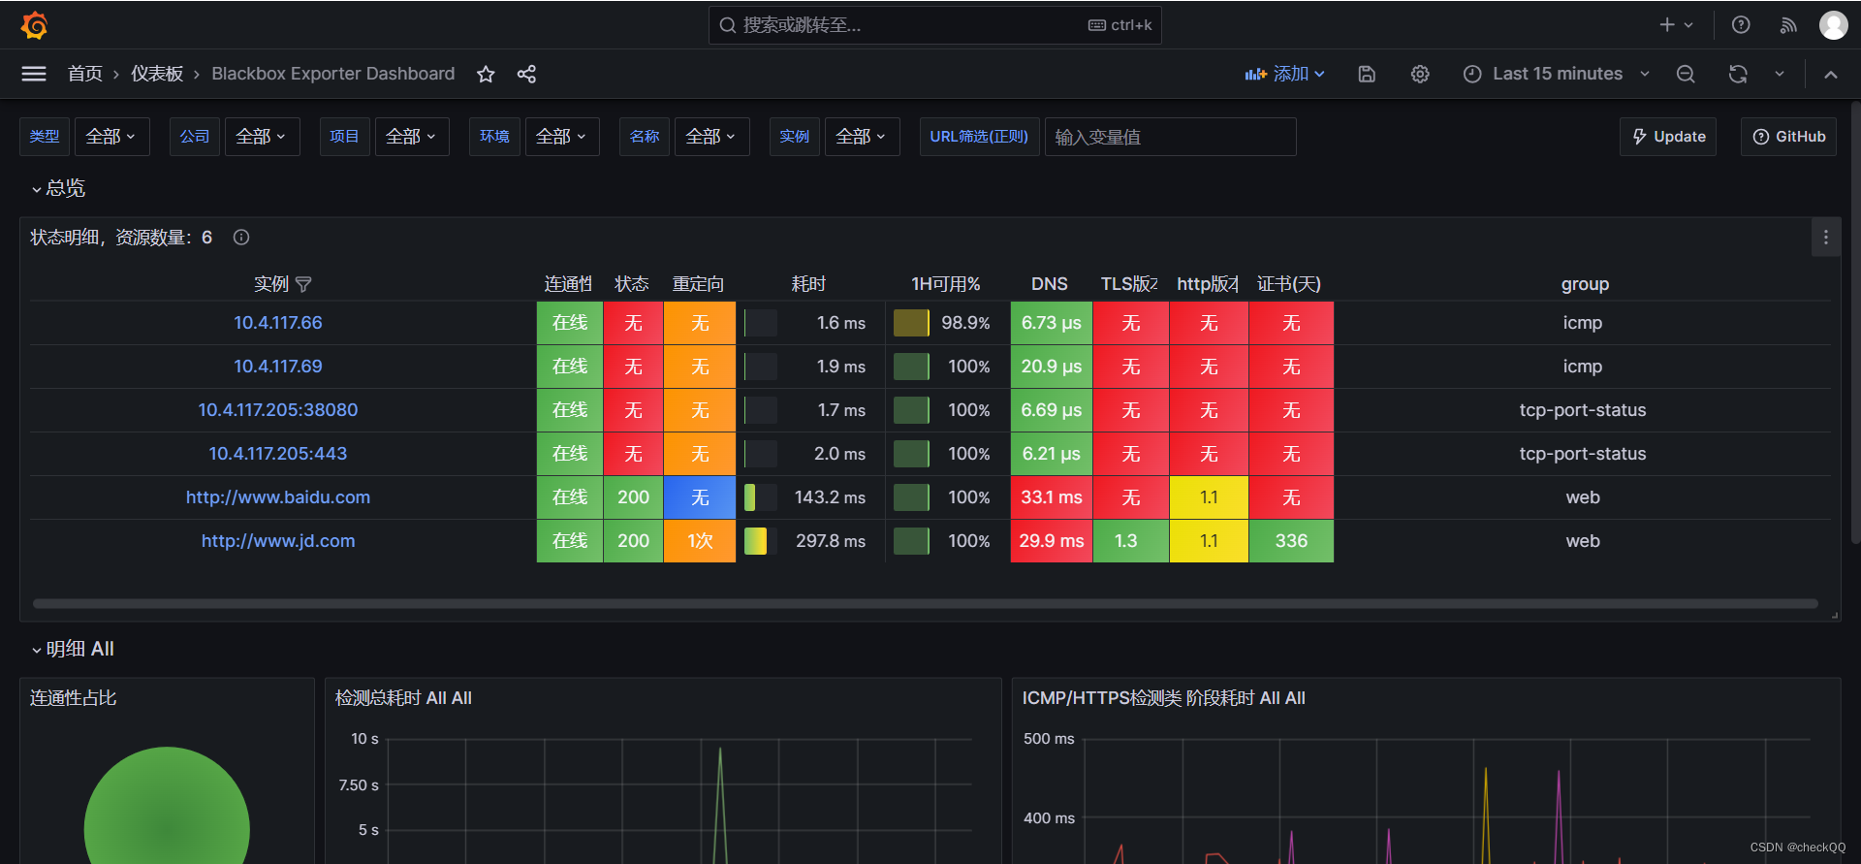Open the user profile avatar
Viewport: 1861px width, 864px height.
[x=1833, y=25]
